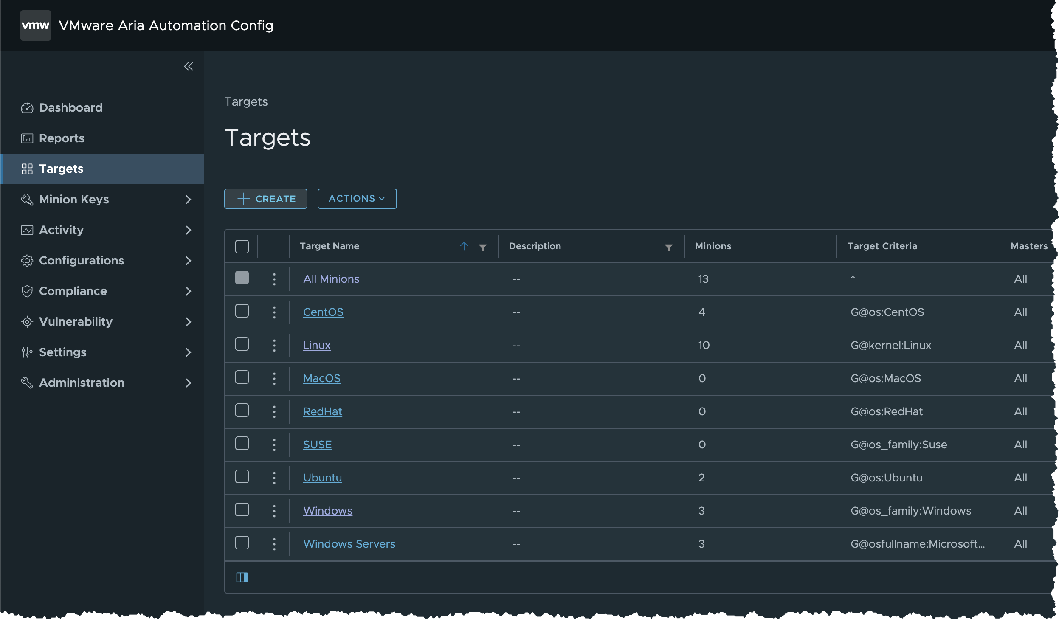The height and width of the screenshot is (619, 1059).
Task: Click the vmw logo icon
Action: 35,25
